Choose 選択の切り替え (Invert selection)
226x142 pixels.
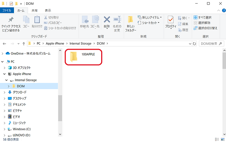205,28
